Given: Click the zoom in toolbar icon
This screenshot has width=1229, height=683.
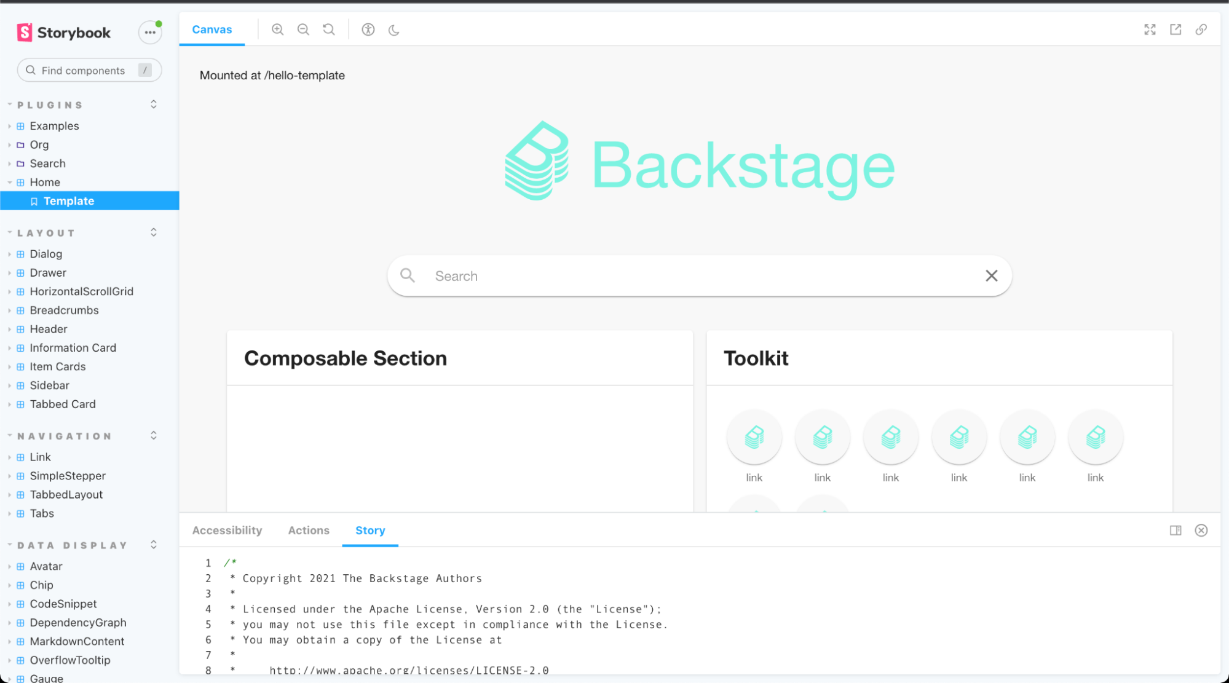Looking at the screenshot, I should [x=277, y=30].
